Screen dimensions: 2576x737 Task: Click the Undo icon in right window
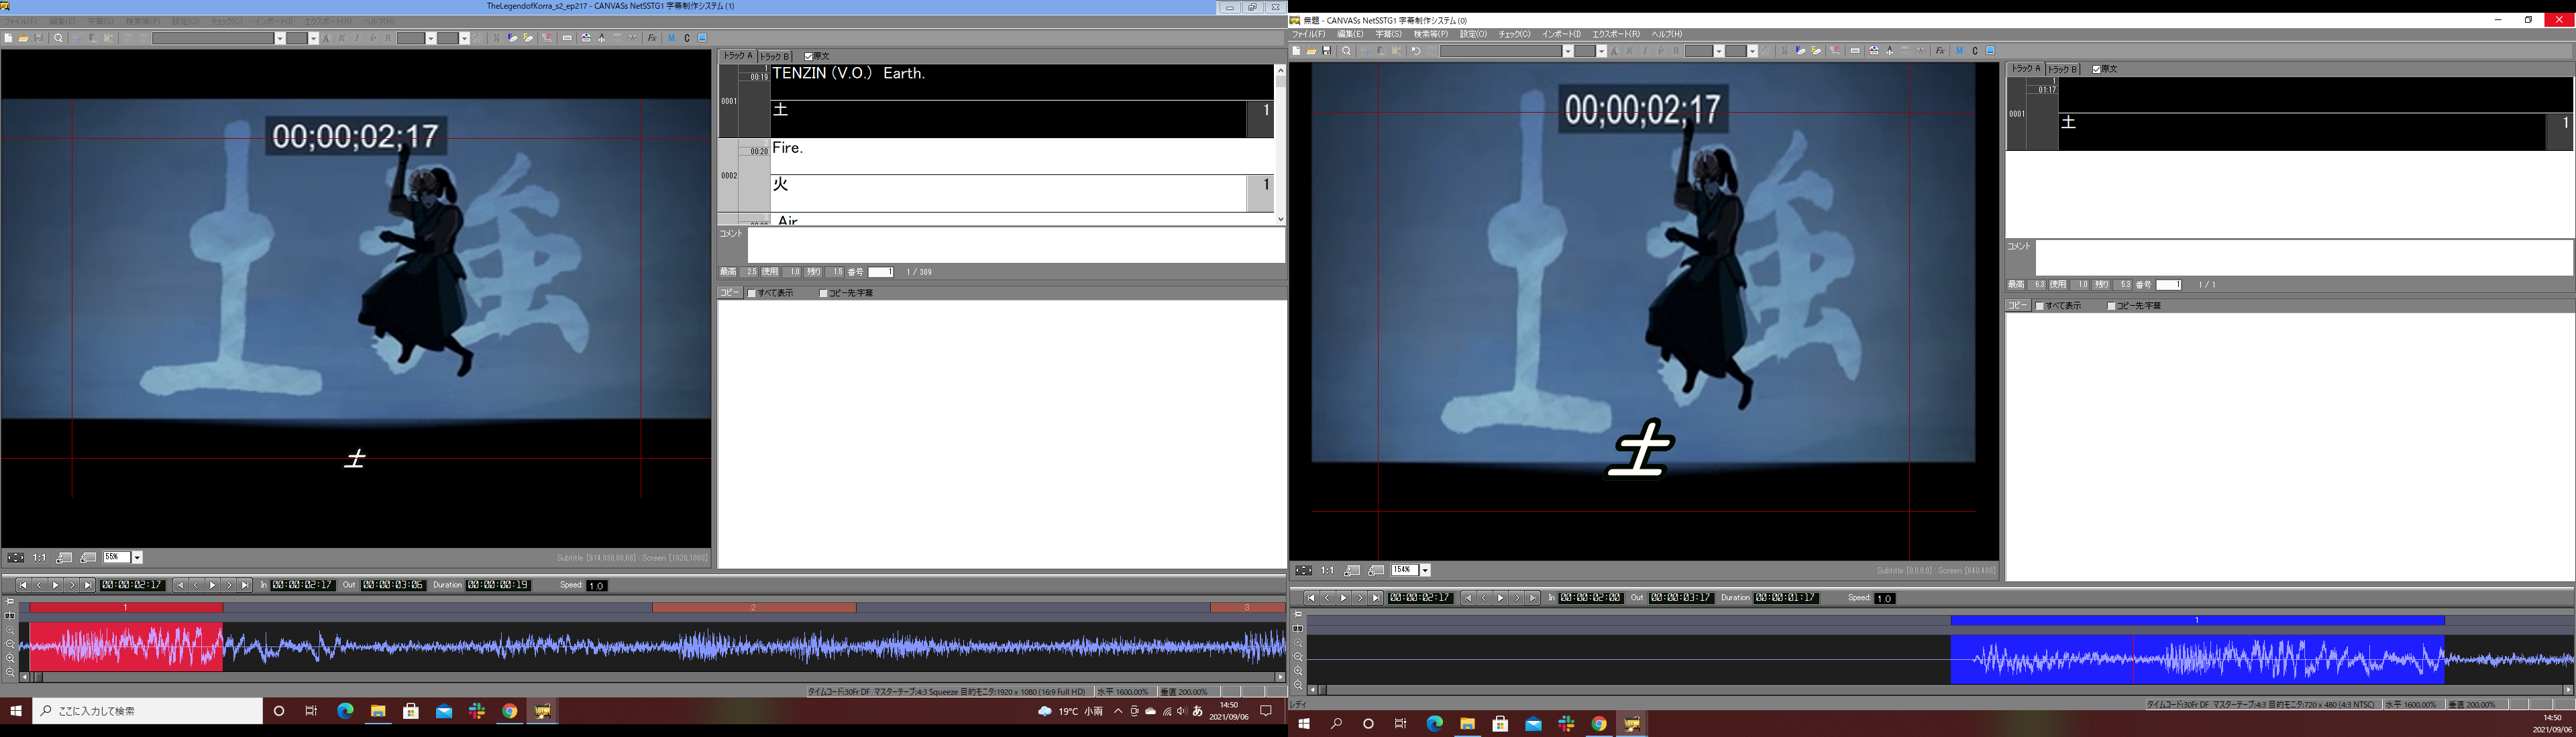pyautogui.click(x=1415, y=51)
